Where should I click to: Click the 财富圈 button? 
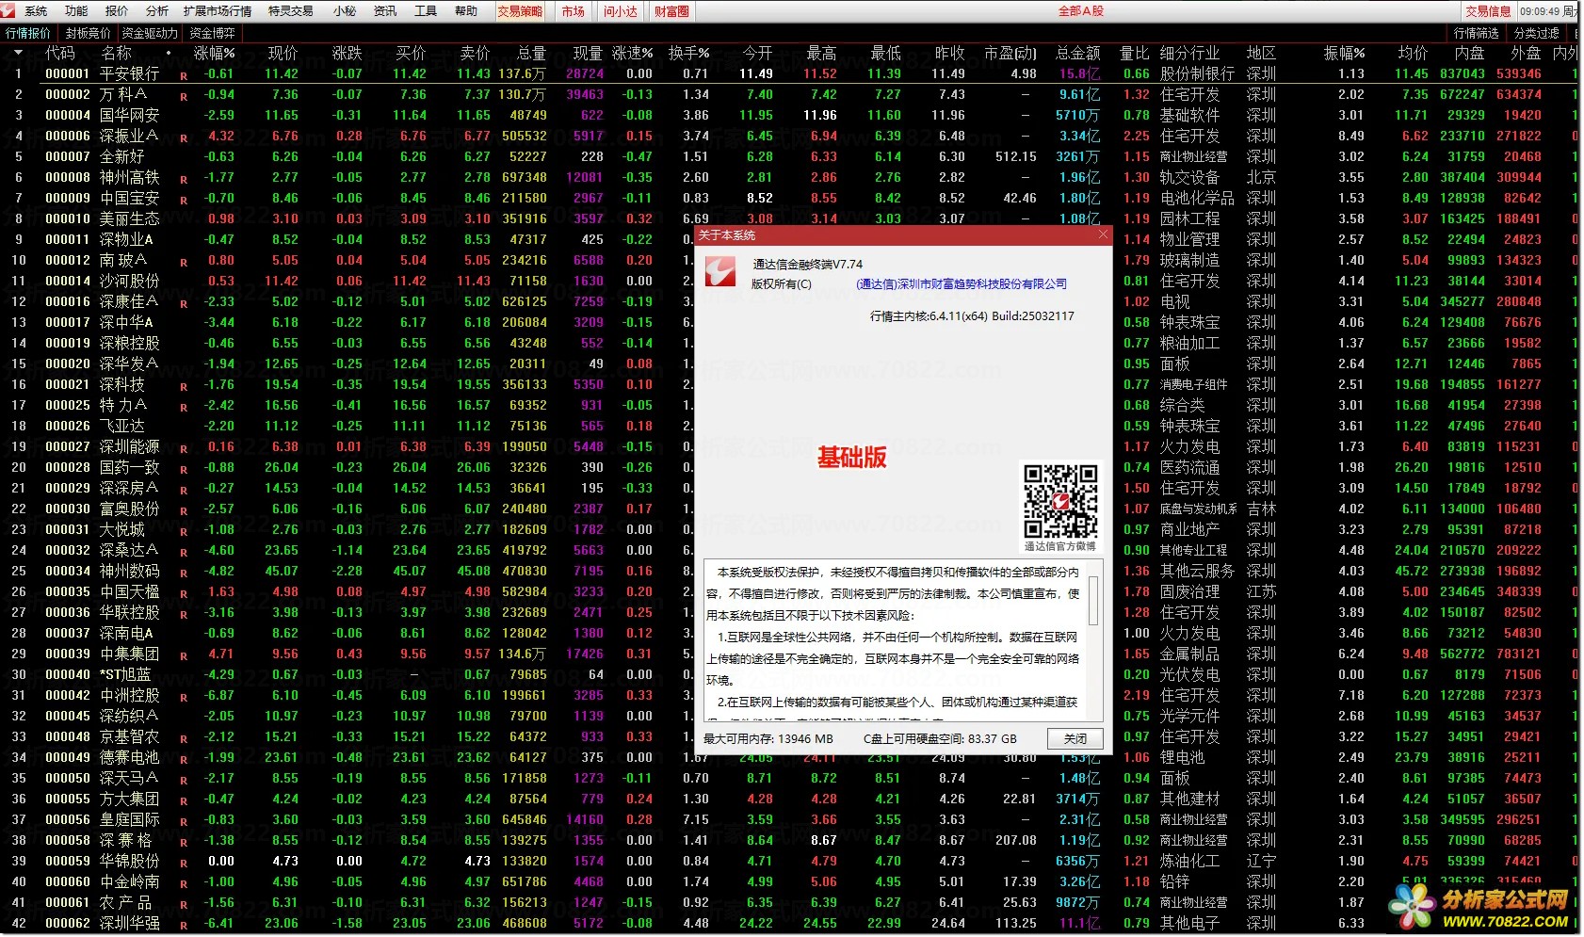click(x=671, y=11)
